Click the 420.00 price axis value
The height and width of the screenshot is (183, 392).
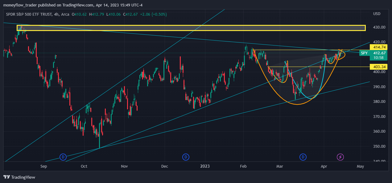pyautogui.click(x=379, y=42)
